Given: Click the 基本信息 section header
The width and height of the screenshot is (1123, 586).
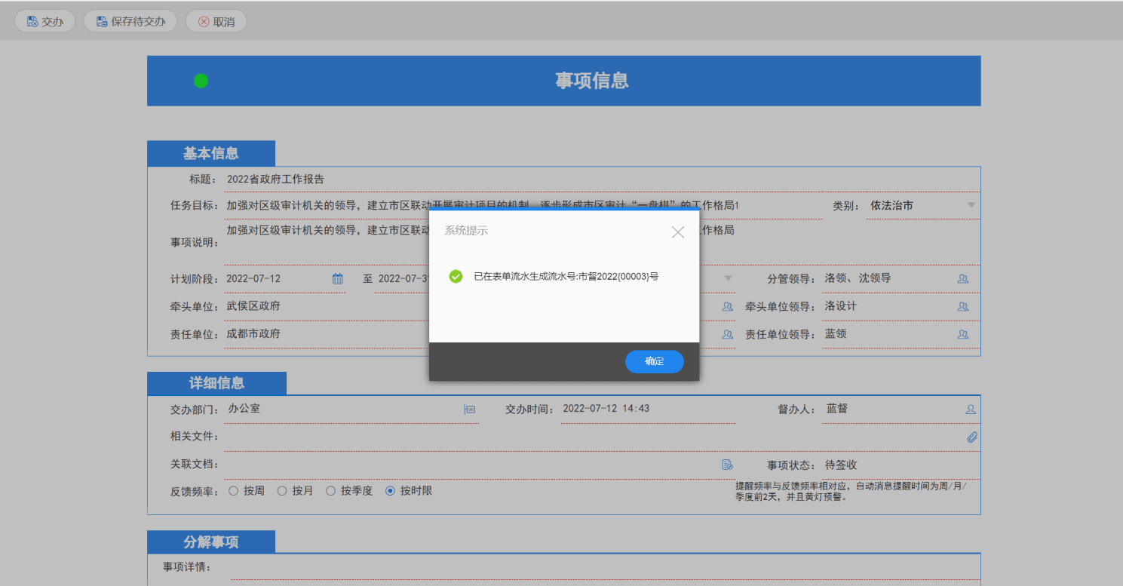Looking at the screenshot, I should [x=211, y=153].
